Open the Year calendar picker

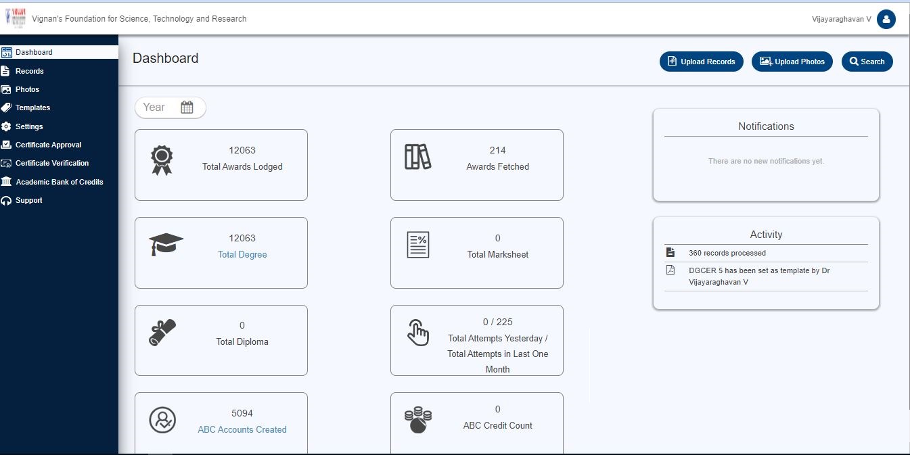pos(187,107)
